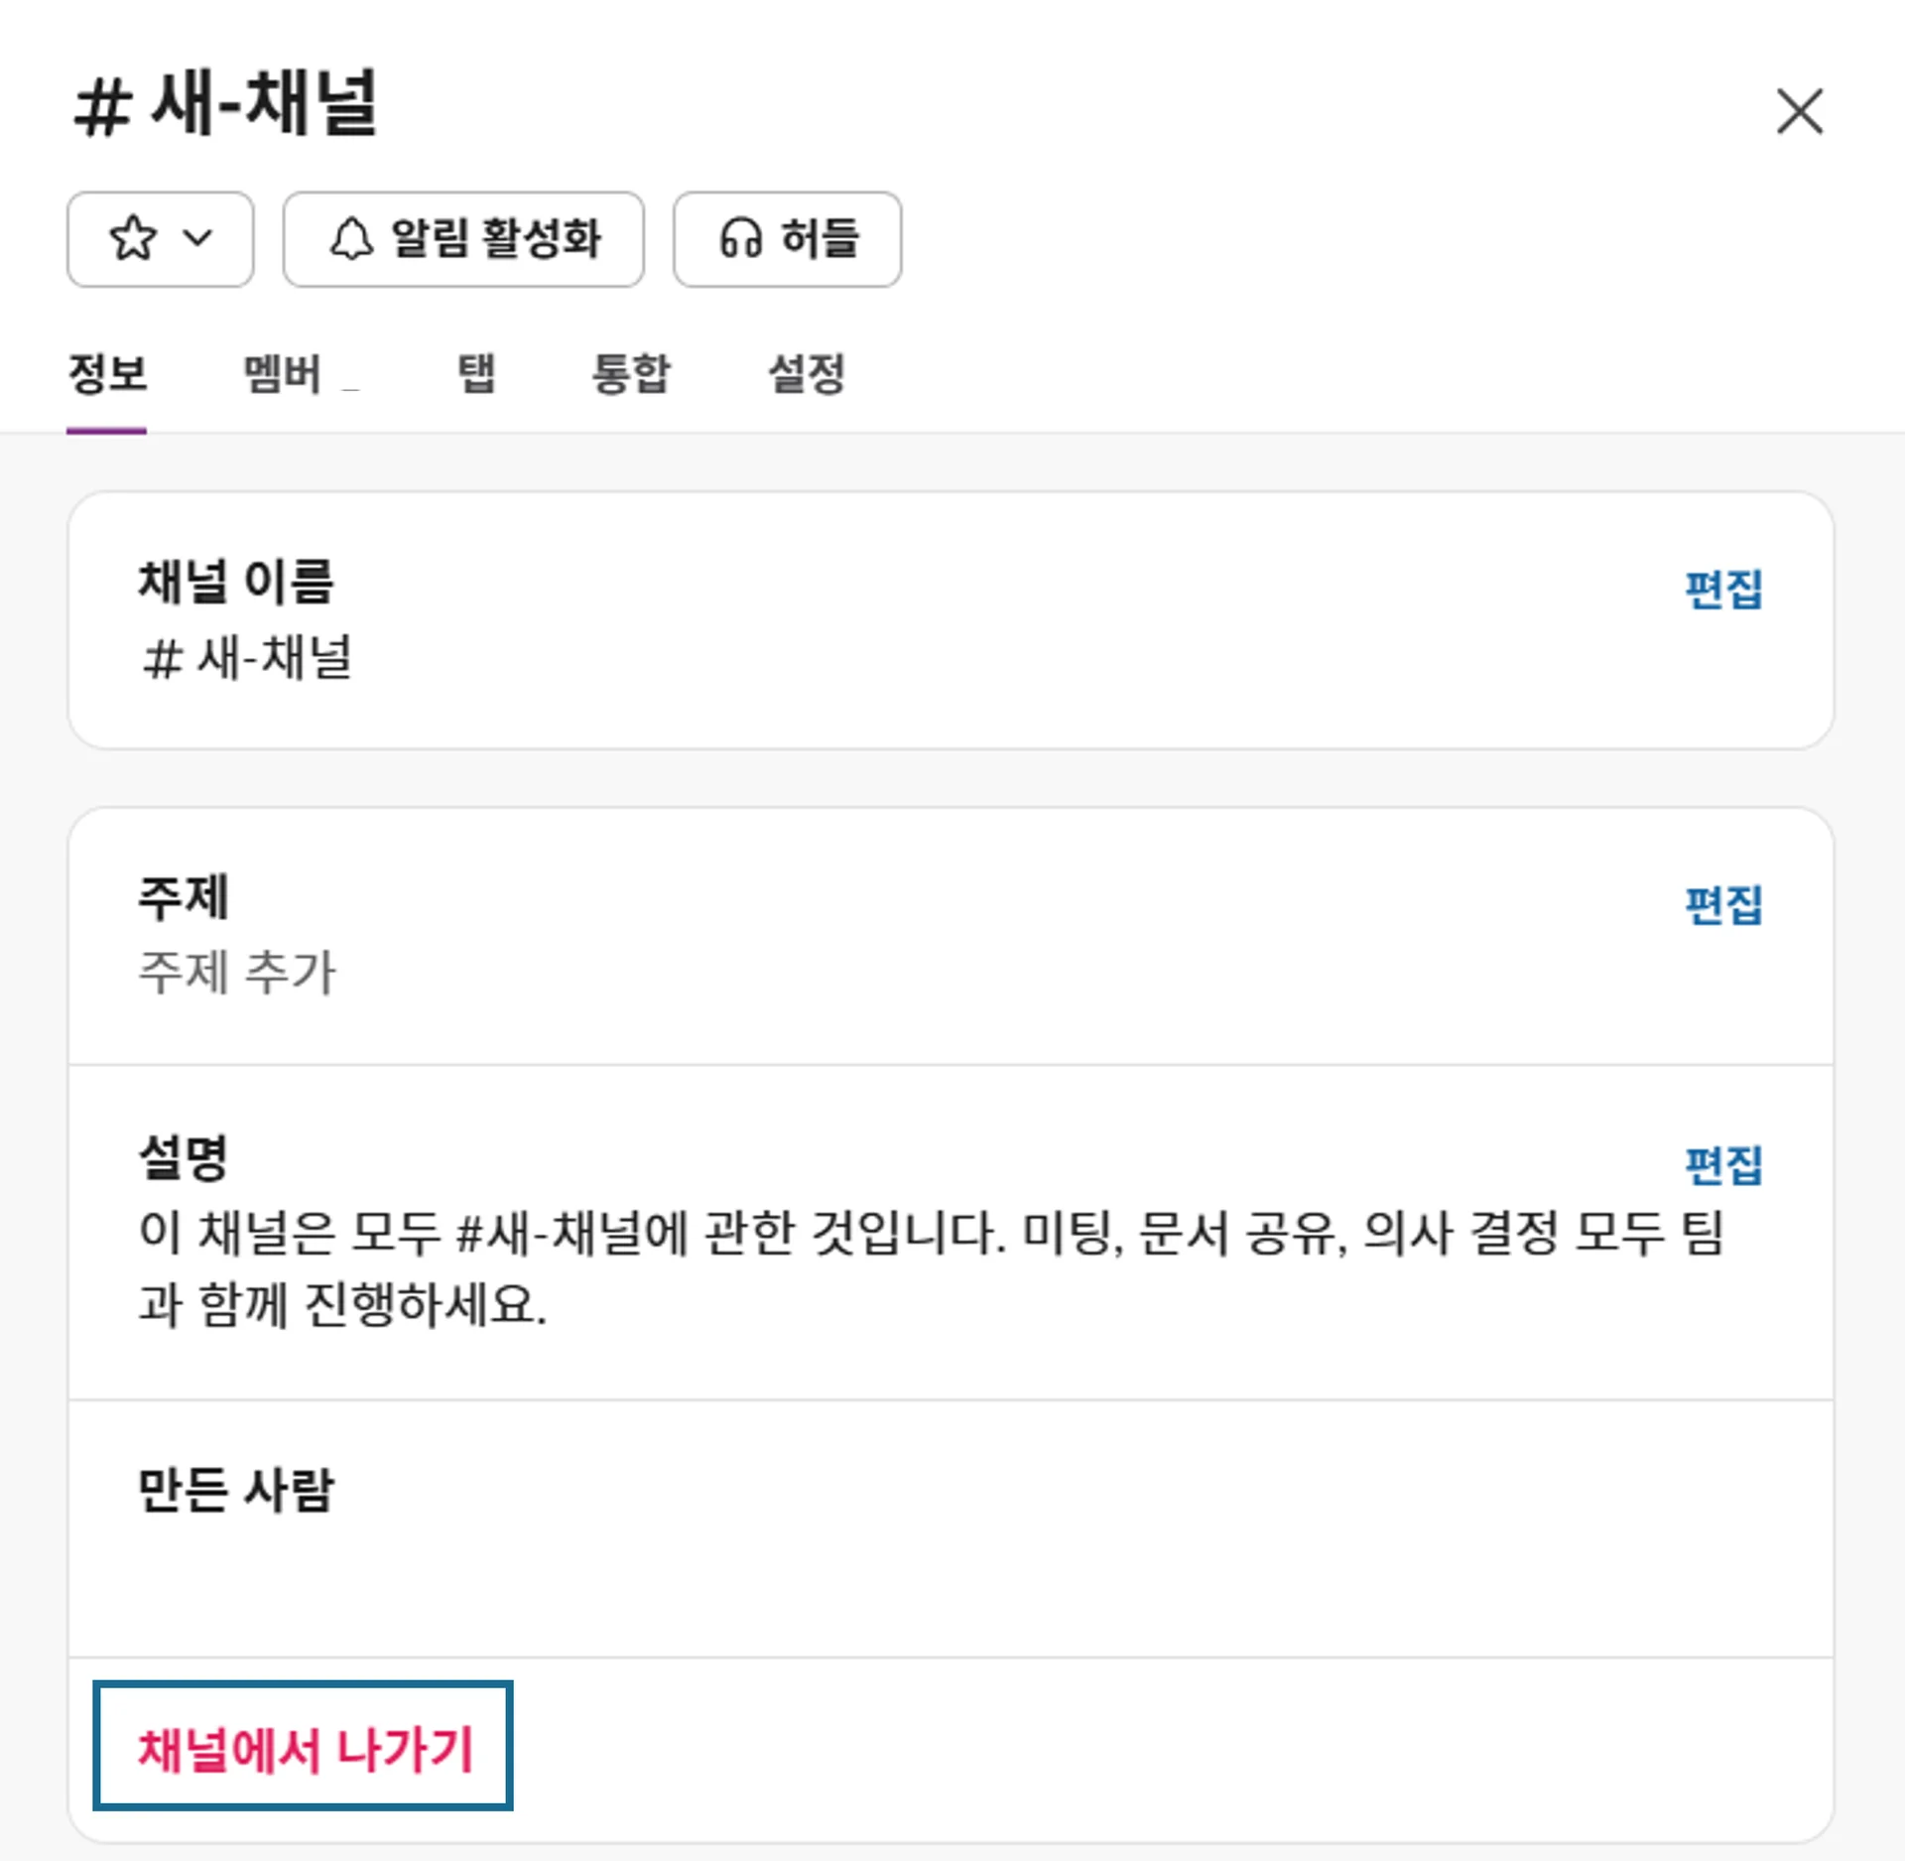Click the # 새-채널 dialog title
The image size is (1905, 1861).
(x=226, y=105)
